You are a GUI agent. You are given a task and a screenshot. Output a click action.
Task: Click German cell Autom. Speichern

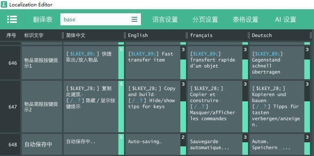pyautogui.click(x=277, y=144)
